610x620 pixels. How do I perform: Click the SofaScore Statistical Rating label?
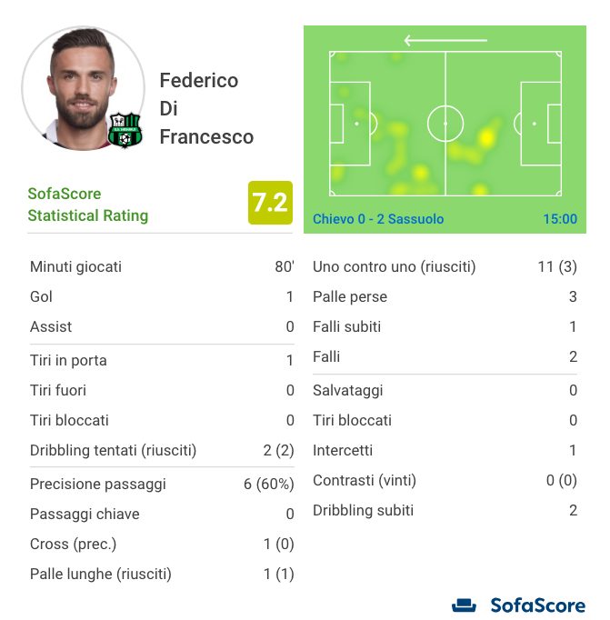click(88, 205)
